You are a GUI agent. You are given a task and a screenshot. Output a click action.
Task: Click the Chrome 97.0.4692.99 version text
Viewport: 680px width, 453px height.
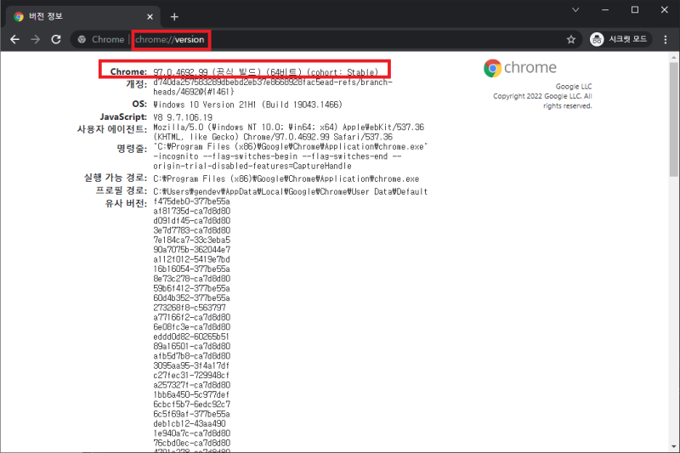coord(266,72)
